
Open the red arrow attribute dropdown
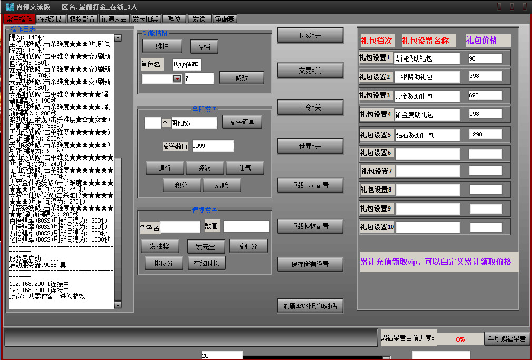(x=177, y=78)
